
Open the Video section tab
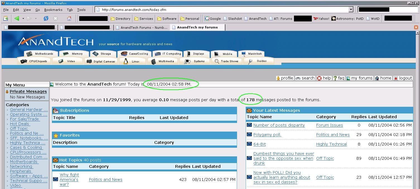click(x=67, y=61)
